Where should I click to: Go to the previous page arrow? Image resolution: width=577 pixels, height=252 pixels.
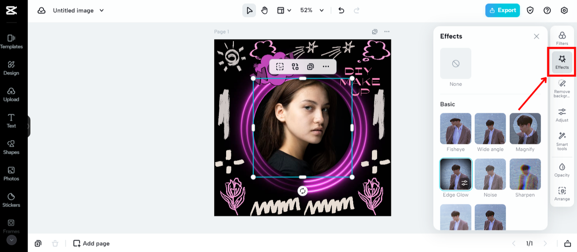514,243
